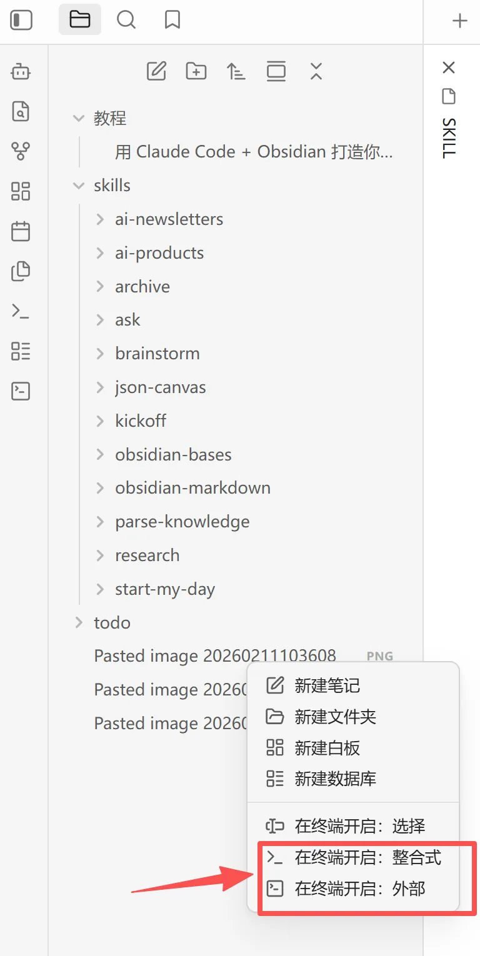Screen dimensions: 480x956
Task: Choose 在终端开启：外部 menu entry
Action: [353, 888]
